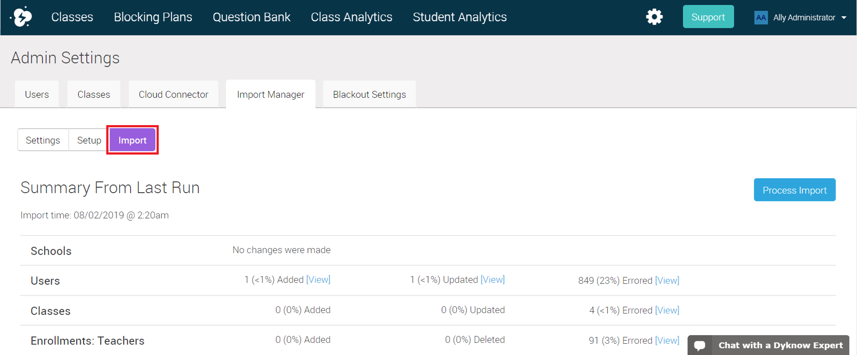Open the Question Bank page
This screenshot has height=355, width=857.
pos(251,17)
